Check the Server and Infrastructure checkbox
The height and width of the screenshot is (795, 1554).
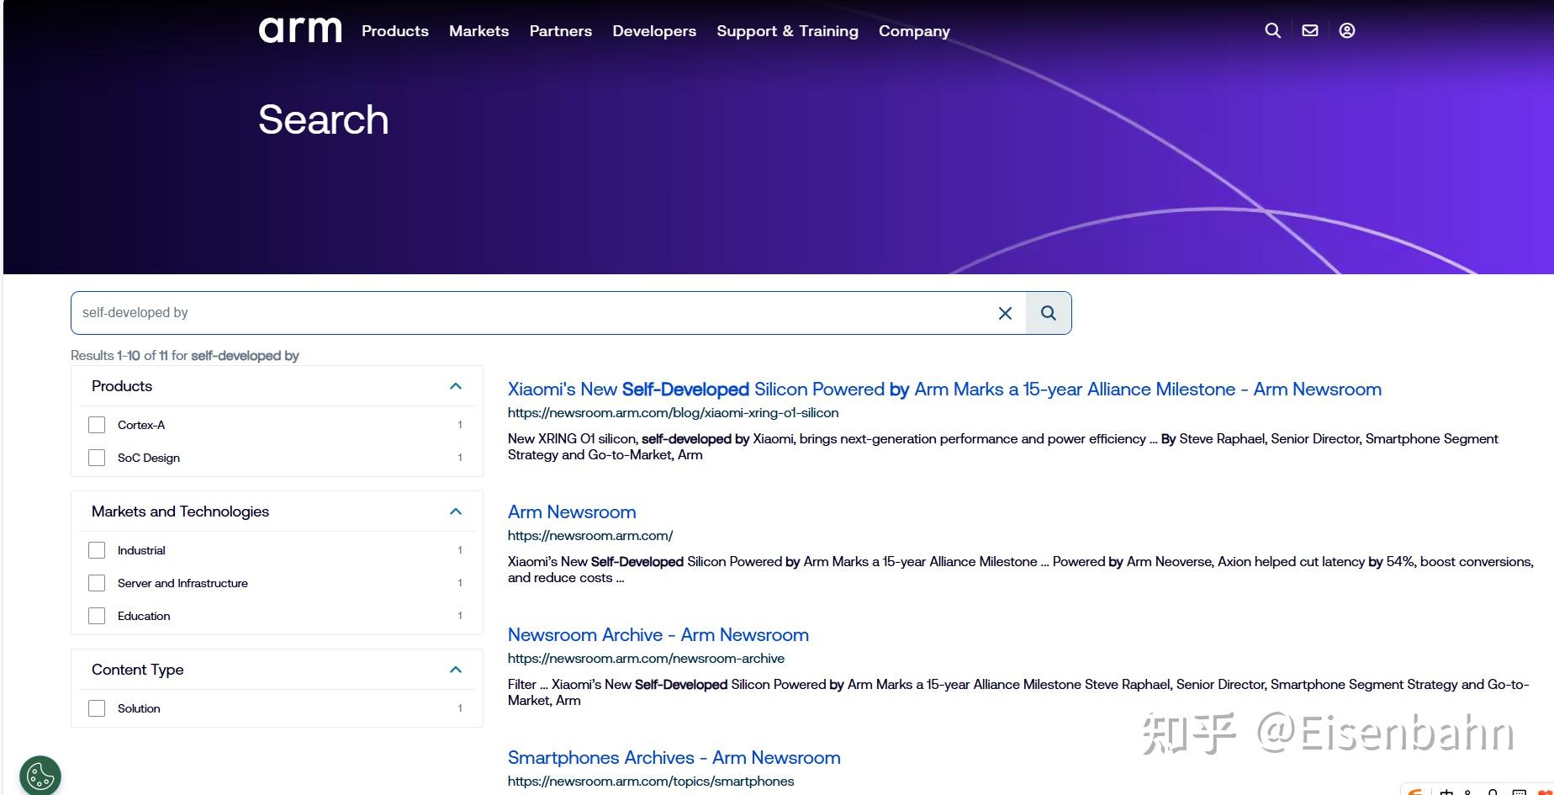click(97, 583)
